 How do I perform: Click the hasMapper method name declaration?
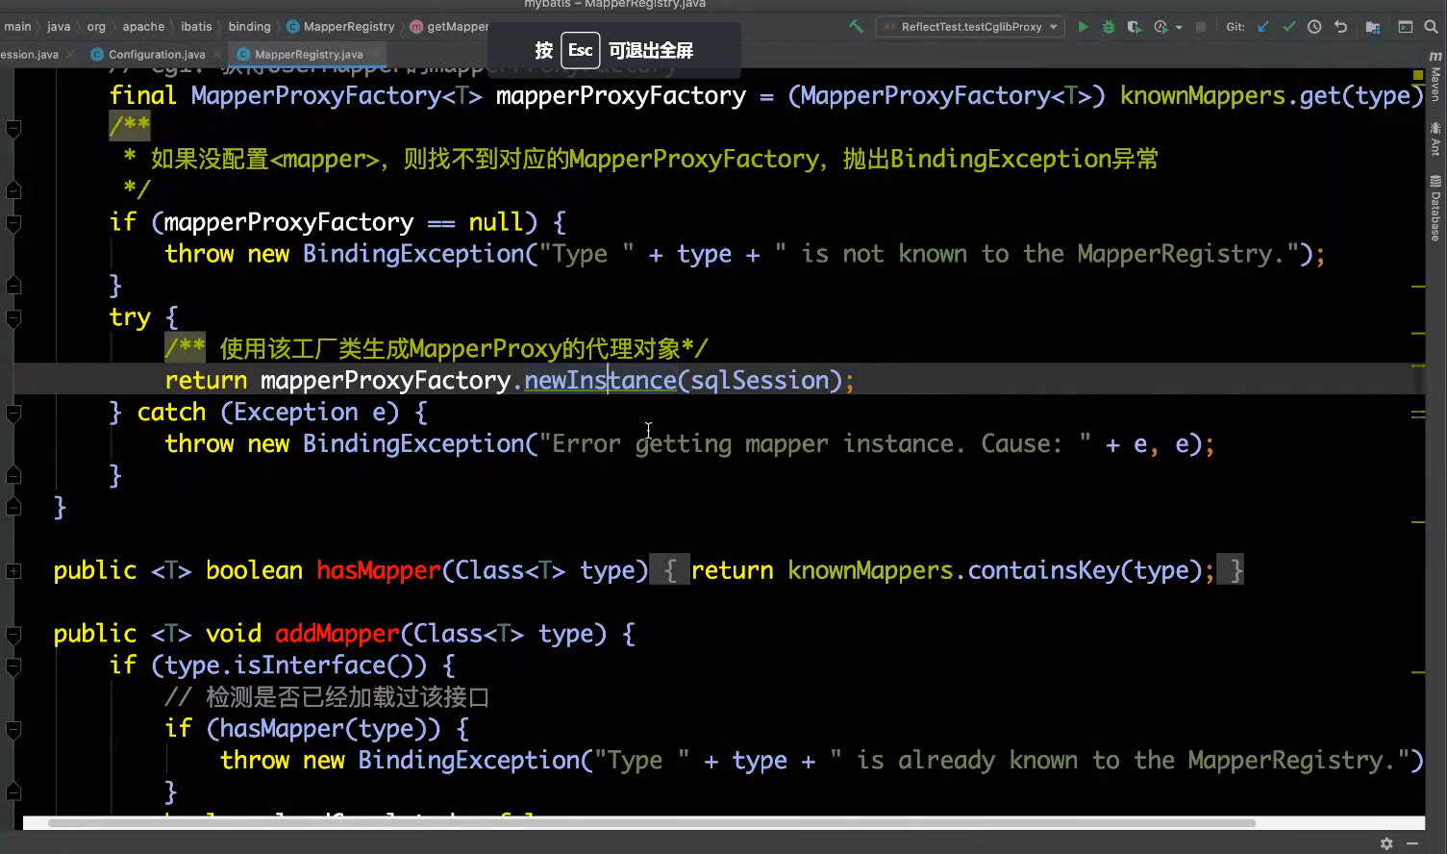378,571
